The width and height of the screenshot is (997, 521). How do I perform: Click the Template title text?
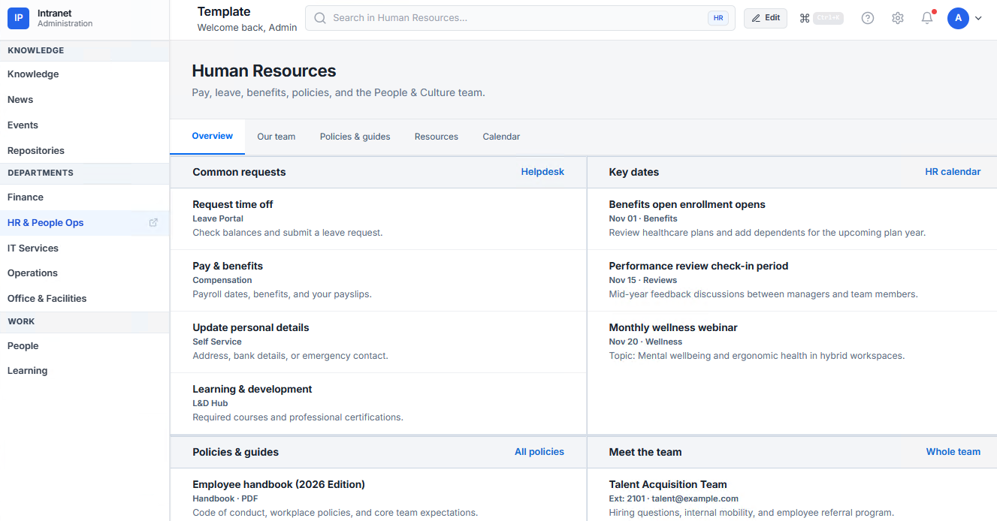[224, 11]
